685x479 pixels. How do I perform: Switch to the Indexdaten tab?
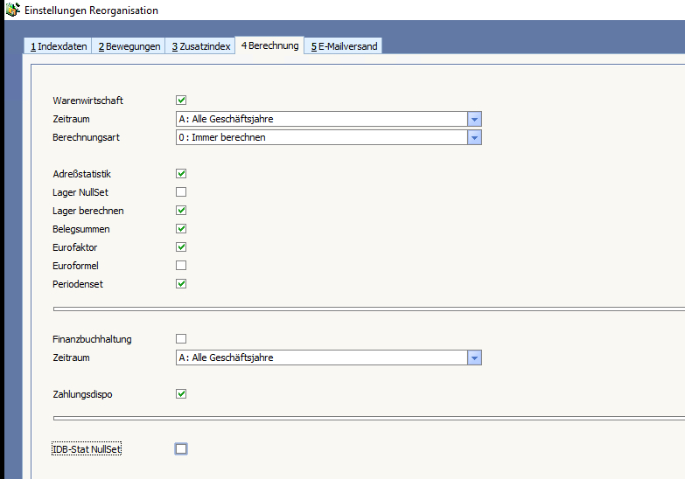point(59,46)
